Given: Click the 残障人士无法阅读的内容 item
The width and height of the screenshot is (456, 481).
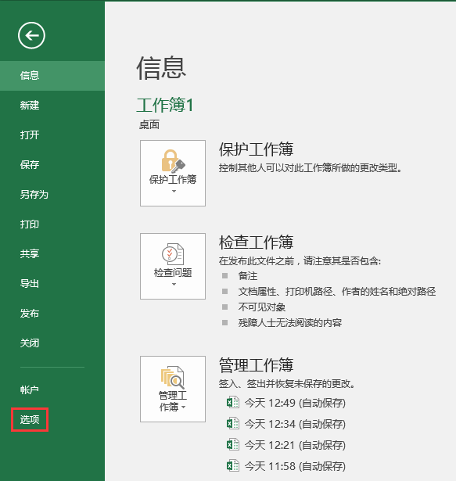Looking at the screenshot, I should (x=290, y=323).
